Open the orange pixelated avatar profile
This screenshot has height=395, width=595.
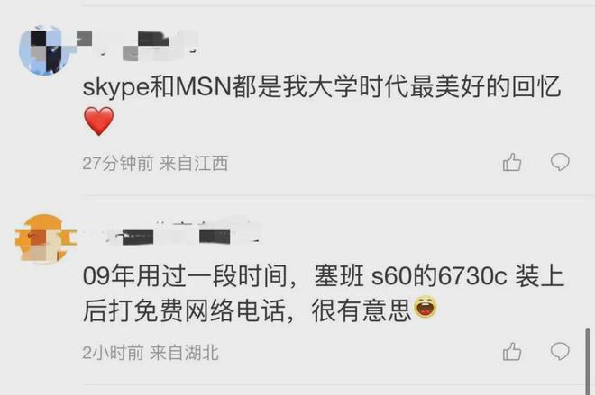click(x=46, y=238)
